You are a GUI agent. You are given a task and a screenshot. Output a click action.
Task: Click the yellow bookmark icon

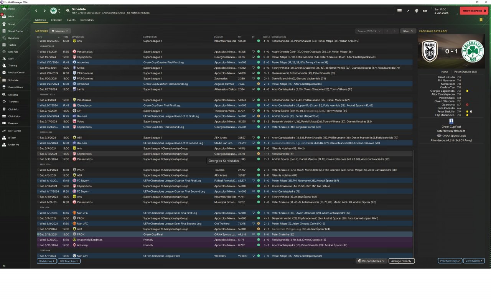point(481,20)
